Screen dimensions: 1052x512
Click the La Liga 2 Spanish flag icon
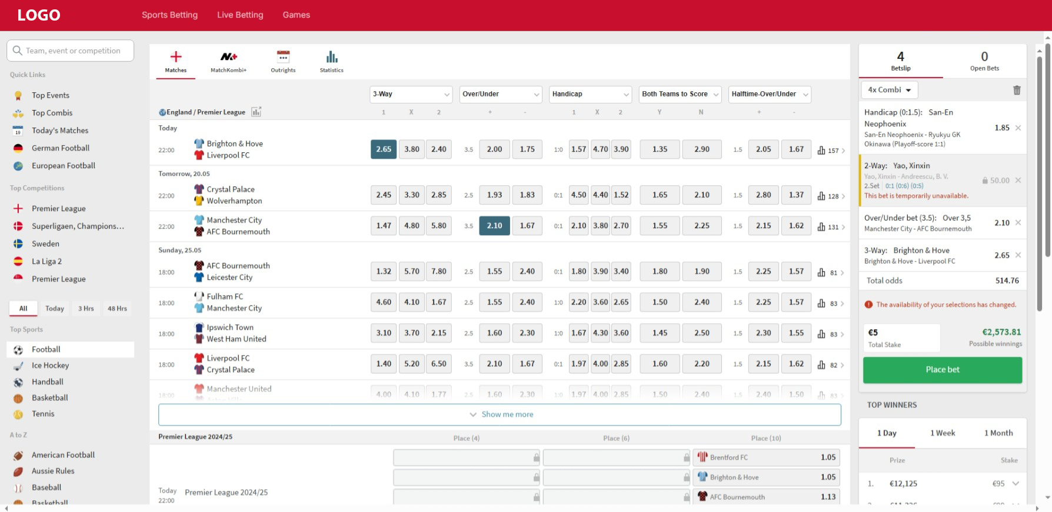click(x=18, y=261)
